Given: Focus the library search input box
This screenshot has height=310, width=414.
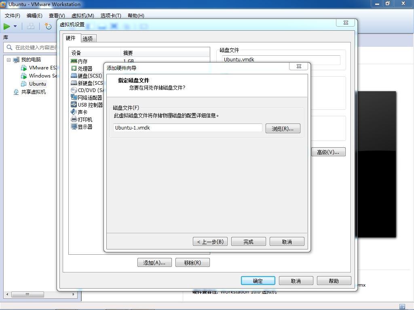Looking at the screenshot, I should point(36,48).
